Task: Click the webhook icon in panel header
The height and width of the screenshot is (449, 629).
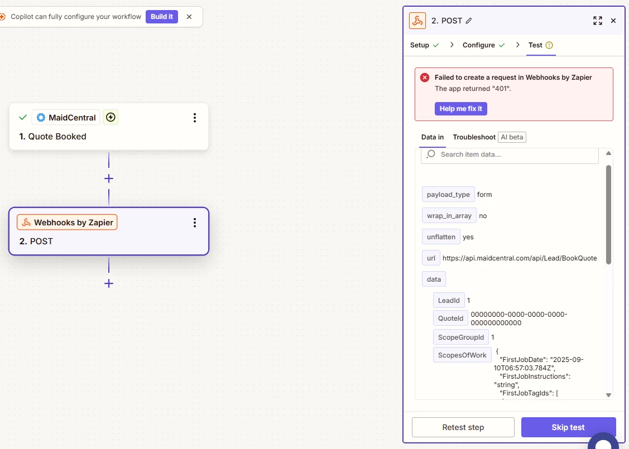Action: [417, 21]
